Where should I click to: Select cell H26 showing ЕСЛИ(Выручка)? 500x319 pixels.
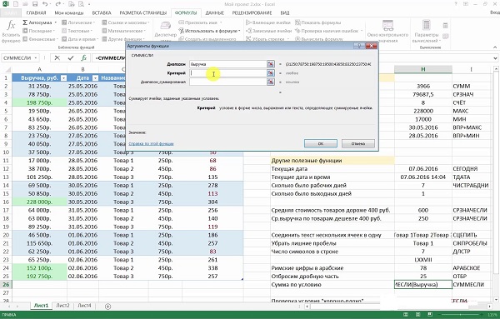pyautogui.click(x=423, y=285)
